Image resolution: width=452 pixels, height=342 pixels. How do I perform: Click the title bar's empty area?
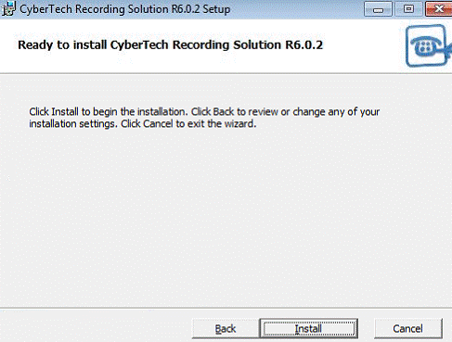[x=297, y=9]
